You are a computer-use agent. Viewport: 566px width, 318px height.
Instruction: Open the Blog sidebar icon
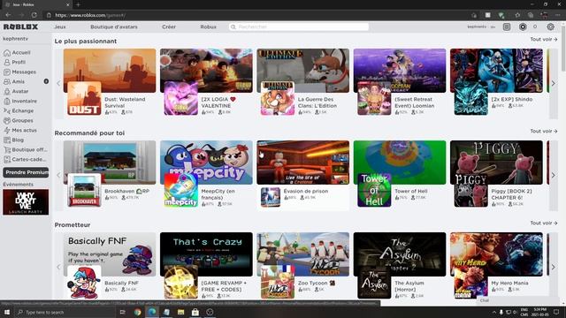pyautogui.click(x=7, y=140)
